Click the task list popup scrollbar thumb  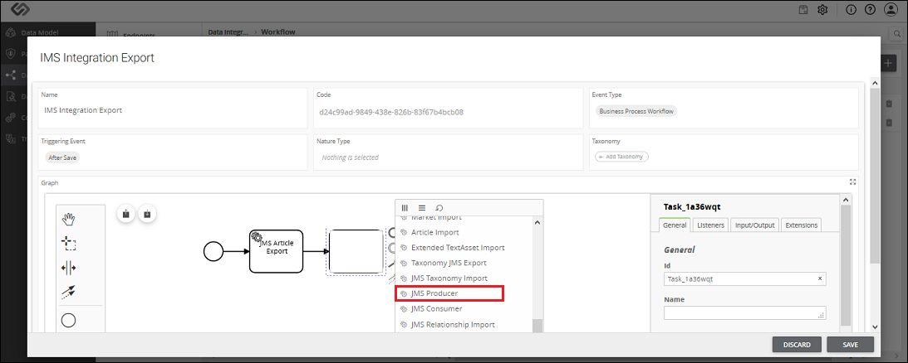(x=537, y=326)
